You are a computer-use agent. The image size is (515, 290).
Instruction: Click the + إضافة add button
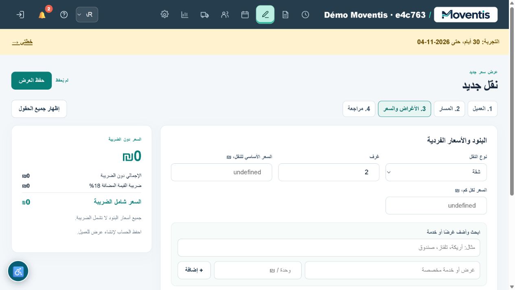(194, 270)
